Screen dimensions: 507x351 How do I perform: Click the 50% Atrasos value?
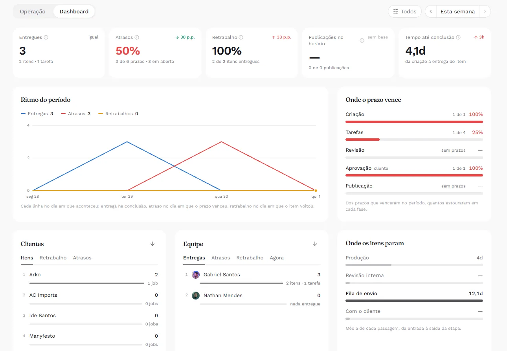[128, 51]
